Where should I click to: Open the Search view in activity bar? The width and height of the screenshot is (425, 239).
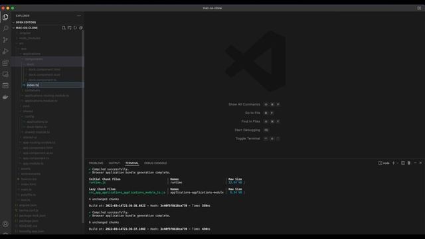tap(5, 28)
